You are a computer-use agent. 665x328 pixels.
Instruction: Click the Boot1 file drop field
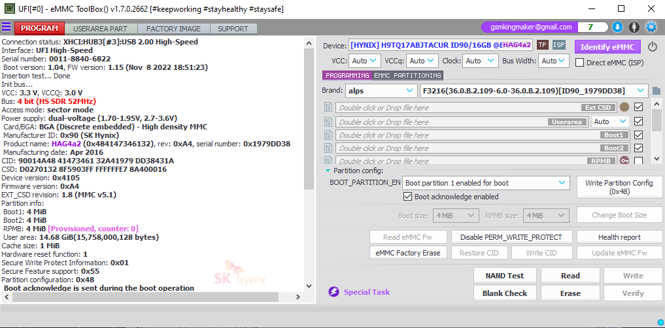pyautogui.click(x=482, y=135)
